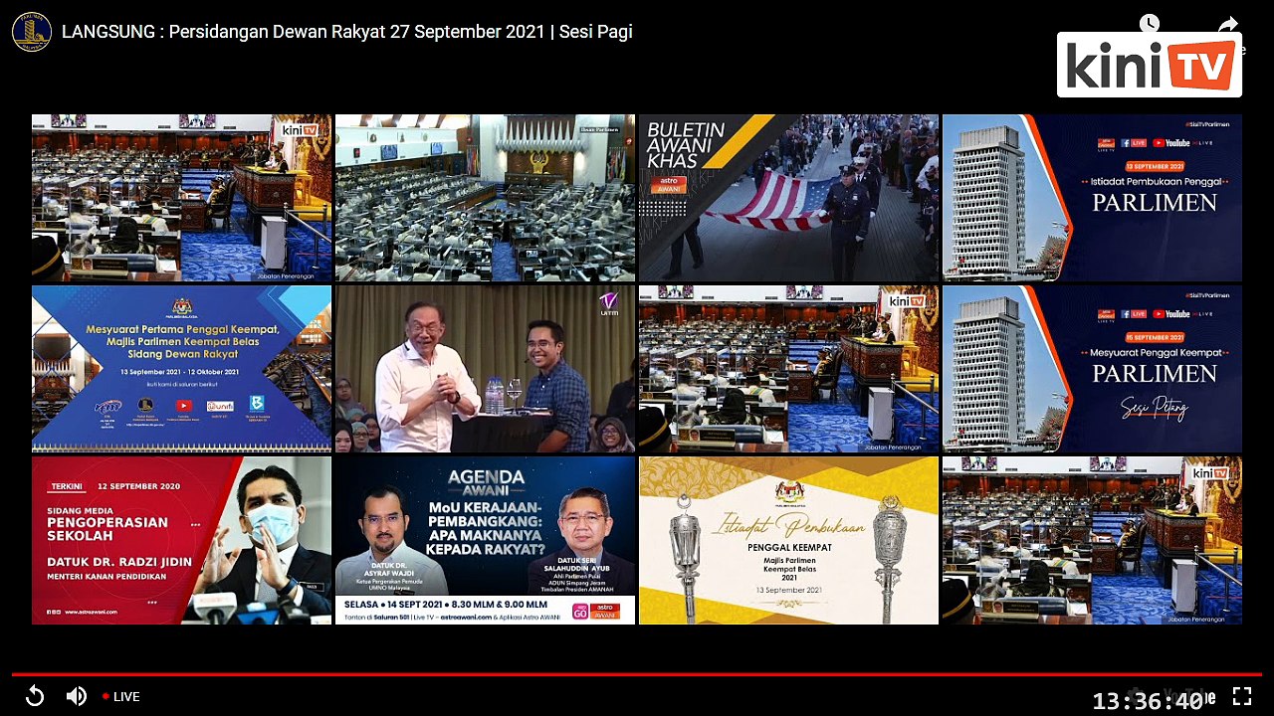Click the channel logo beside the video title
This screenshot has width=1274, height=716.
[31, 31]
